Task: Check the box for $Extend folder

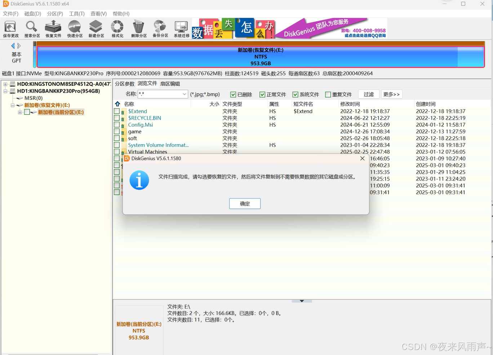Action: [117, 111]
